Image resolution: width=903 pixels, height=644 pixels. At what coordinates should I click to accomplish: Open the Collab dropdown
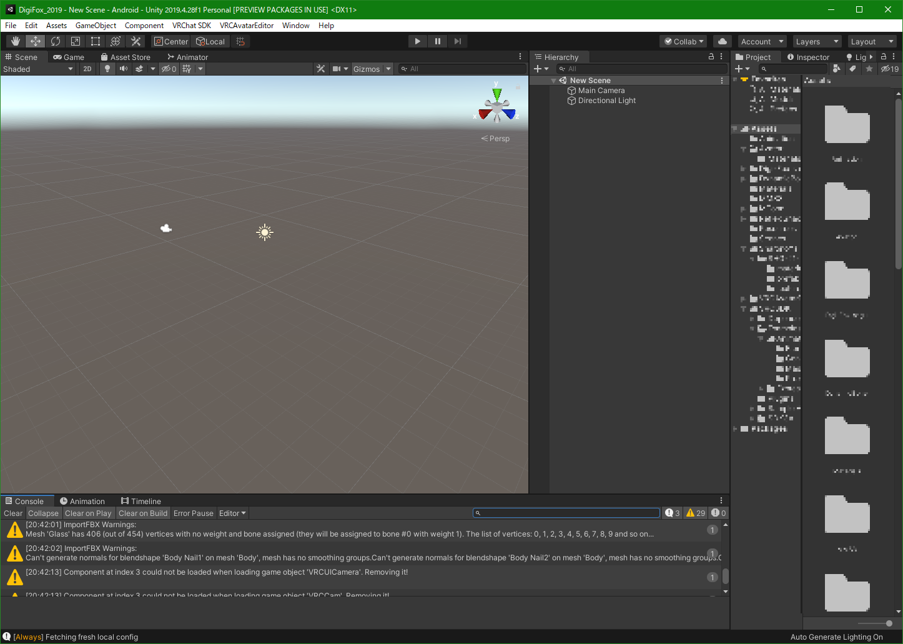(x=684, y=41)
